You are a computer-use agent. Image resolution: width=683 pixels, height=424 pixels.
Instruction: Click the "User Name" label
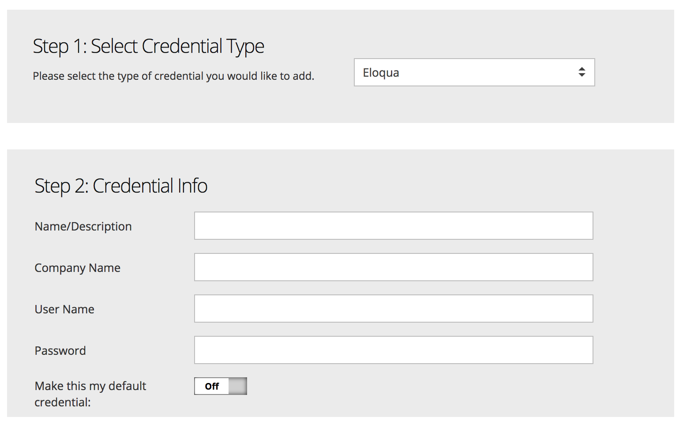(64, 309)
